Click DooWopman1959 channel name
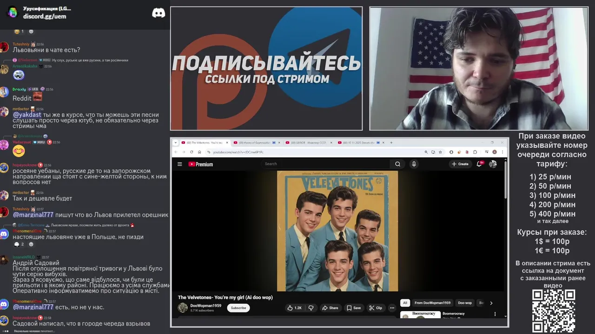 coord(205,306)
